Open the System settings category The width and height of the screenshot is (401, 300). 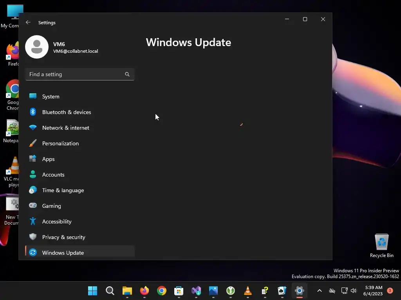pos(80,96)
